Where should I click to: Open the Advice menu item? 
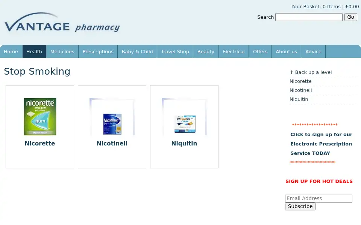pyautogui.click(x=313, y=52)
